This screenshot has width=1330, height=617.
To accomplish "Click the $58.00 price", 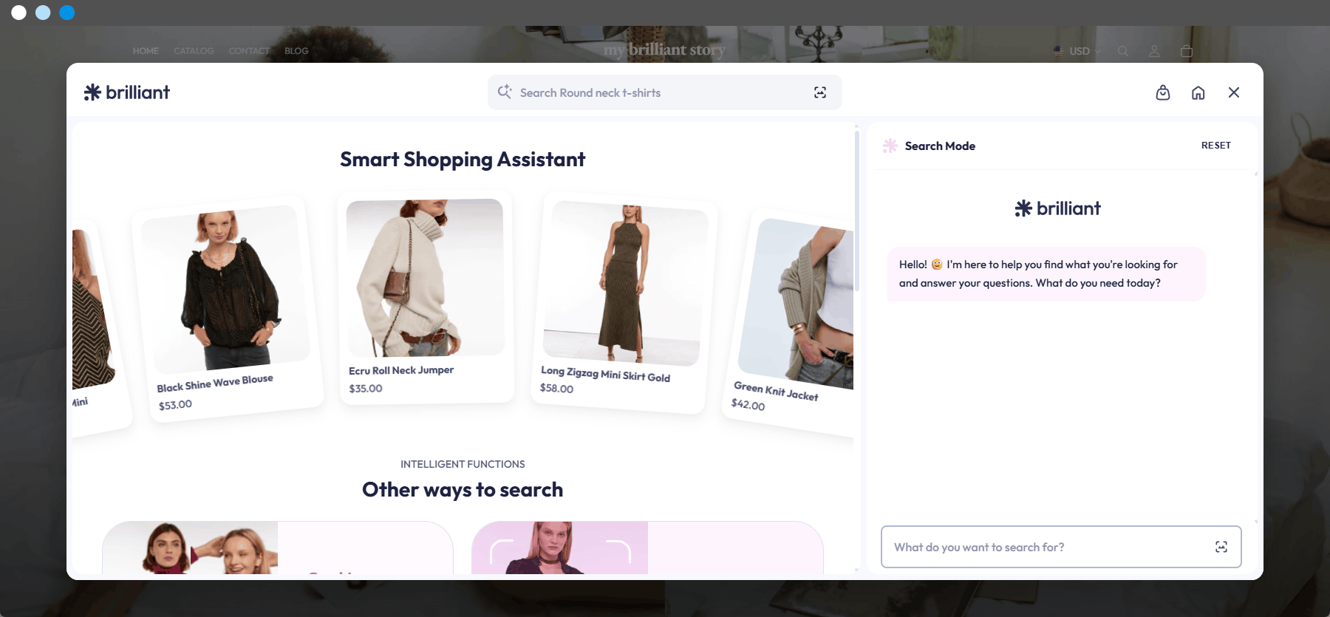I will click(556, 388).
